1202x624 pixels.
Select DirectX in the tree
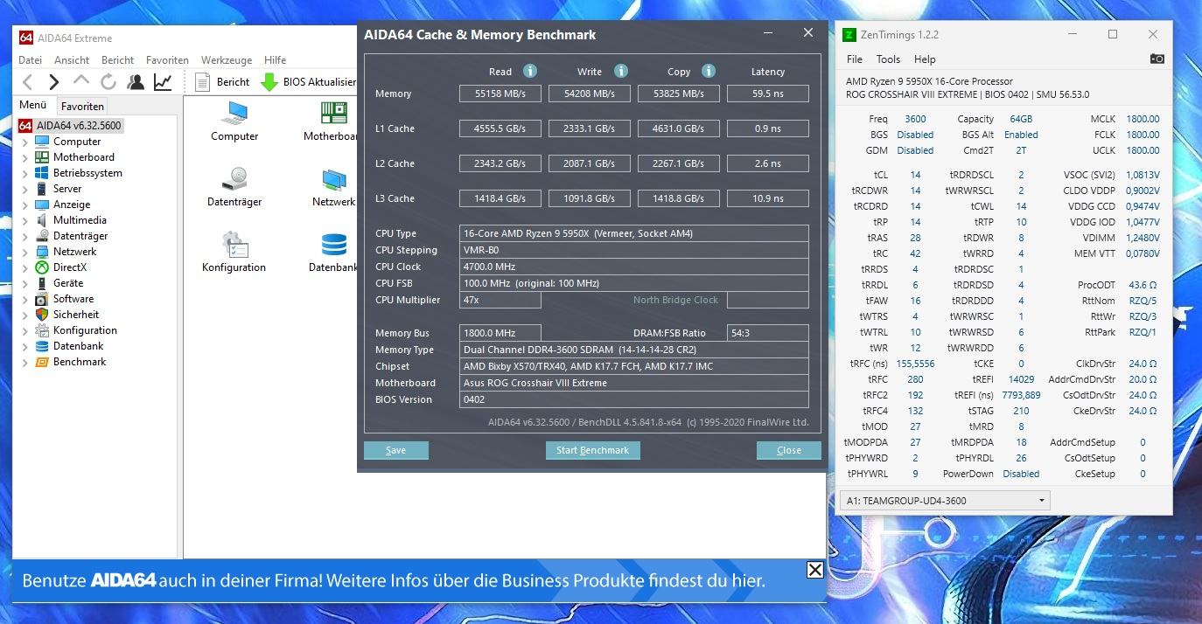click(69, 267)
